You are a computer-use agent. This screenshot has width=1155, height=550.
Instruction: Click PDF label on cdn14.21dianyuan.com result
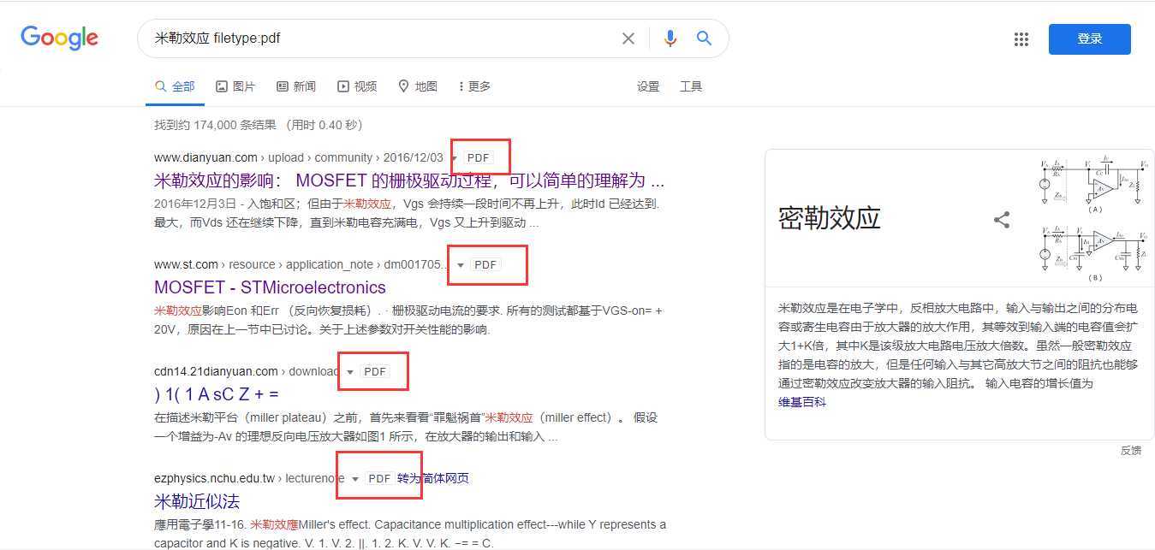[x=375, y=372]
